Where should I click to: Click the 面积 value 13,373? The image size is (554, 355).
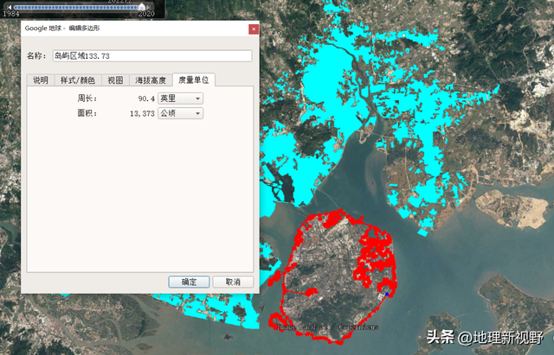click(x=142, y=113)
